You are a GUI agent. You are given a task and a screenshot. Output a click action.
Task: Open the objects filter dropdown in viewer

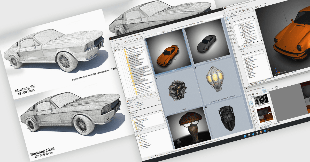click(x=253, y=19)
